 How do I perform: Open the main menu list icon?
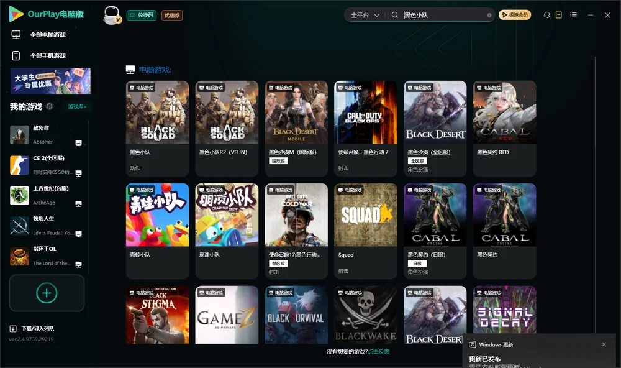click(573, 15)
